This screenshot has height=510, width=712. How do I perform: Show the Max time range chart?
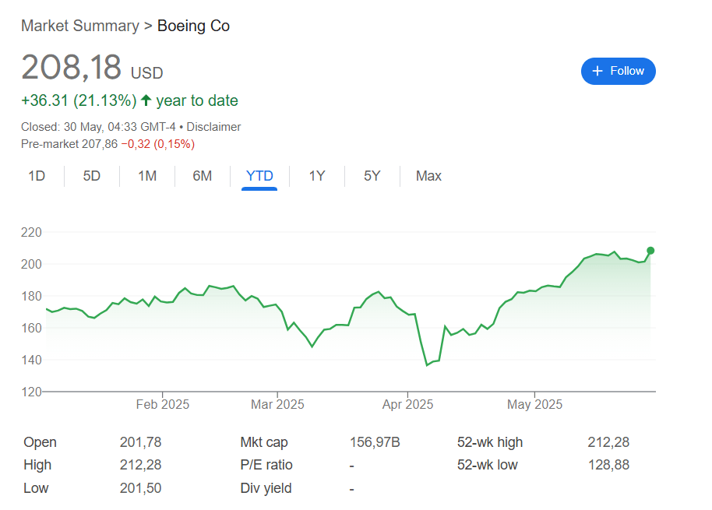click(428, 176)
